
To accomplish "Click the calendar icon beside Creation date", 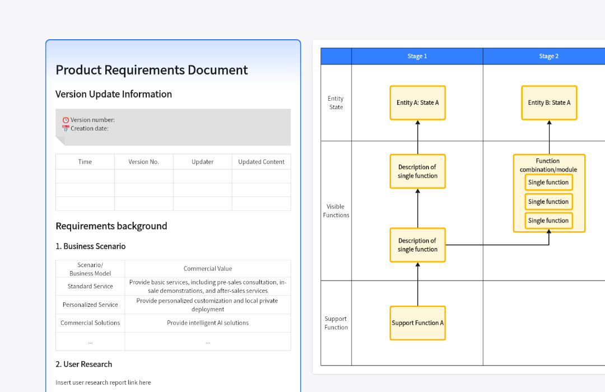I will coord(66,128).
